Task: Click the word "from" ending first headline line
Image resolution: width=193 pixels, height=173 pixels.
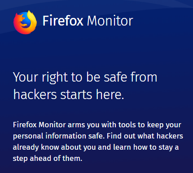Action: 144,77
